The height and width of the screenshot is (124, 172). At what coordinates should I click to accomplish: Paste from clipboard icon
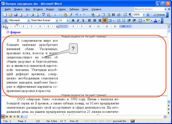tap(65, 15)
